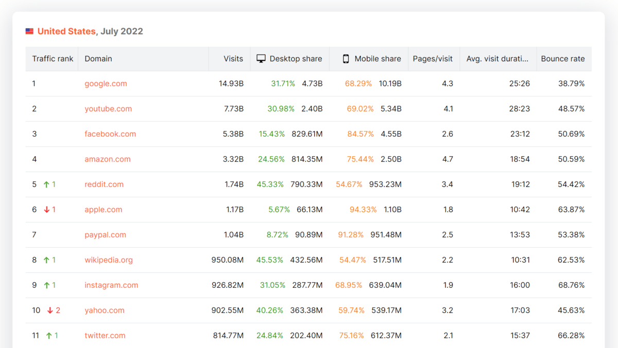Select the 7.73B visits value
The height and width of the screenshot is (348, 618).
233,108
